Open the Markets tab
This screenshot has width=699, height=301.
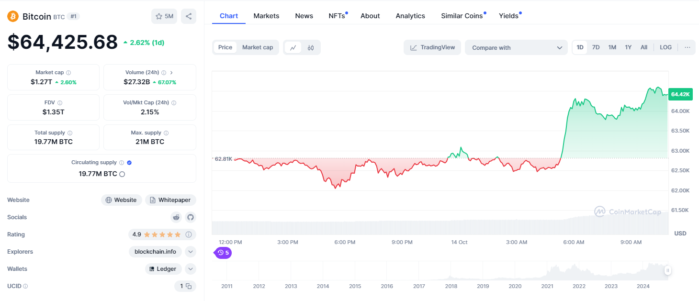(266, 16)
